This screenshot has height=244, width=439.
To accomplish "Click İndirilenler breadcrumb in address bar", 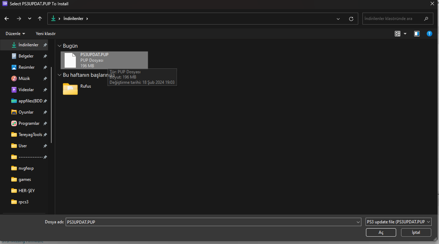I will (x=73, y=19).
